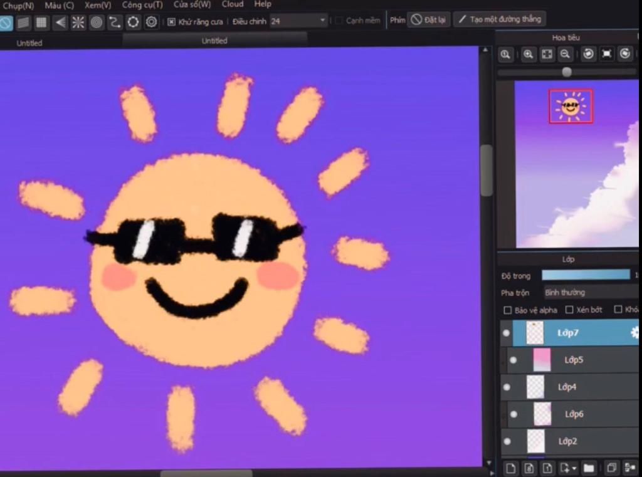This screenshot has height=477, width=642.
Task: Select the crisscross grid snap icon
Action: [x=41, y=22]
